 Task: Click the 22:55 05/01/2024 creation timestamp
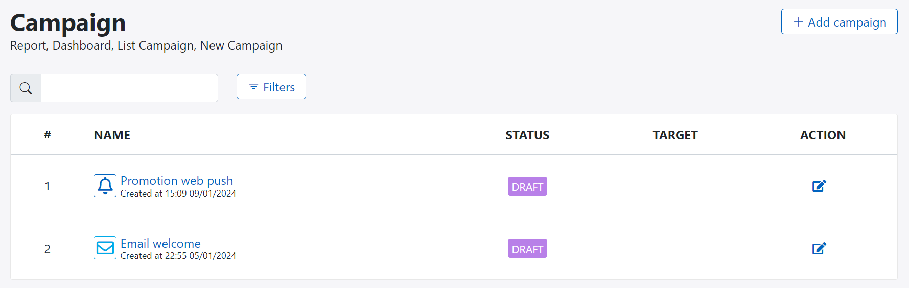pyautogui.click(x=200, y=256)
